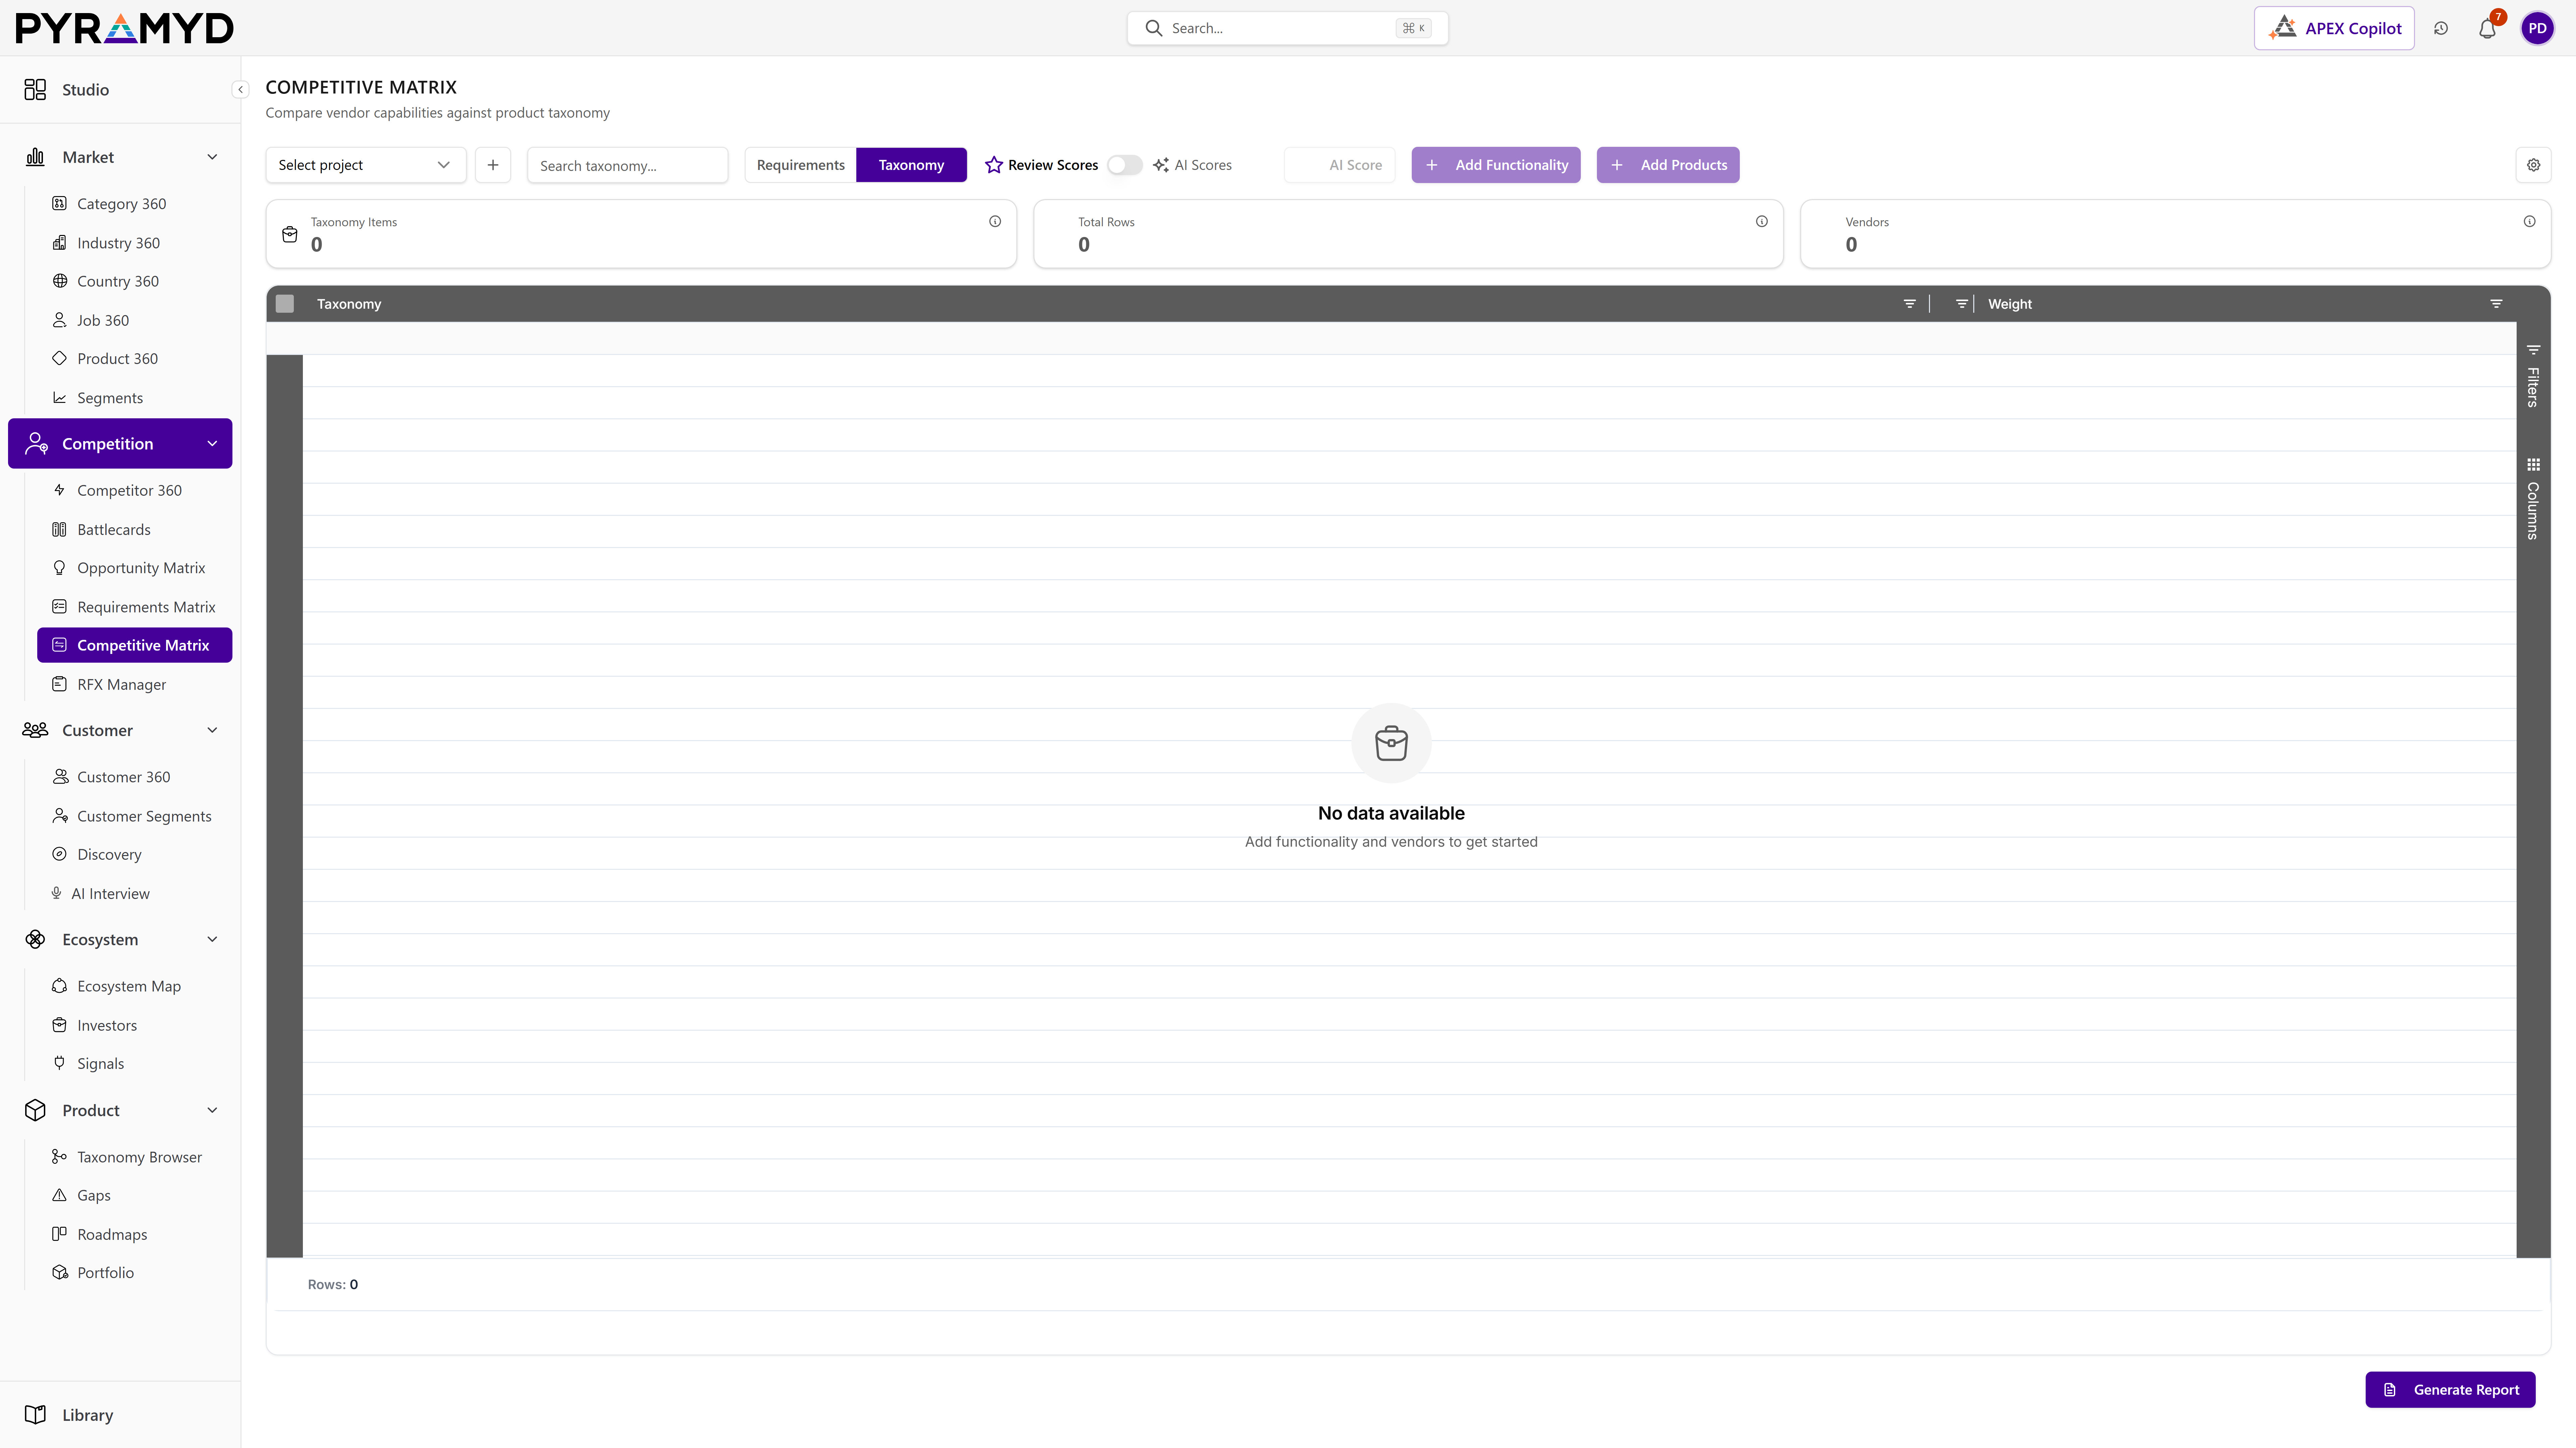The height and width of the screenshot is (1448, 2576).
Task: Open the Select project dropdown
Action: (x=366, y=165)
